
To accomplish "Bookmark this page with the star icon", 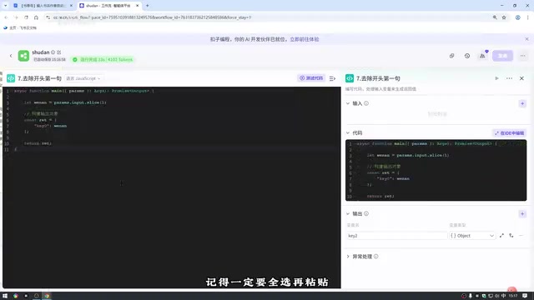I will [x=504, y=17].
